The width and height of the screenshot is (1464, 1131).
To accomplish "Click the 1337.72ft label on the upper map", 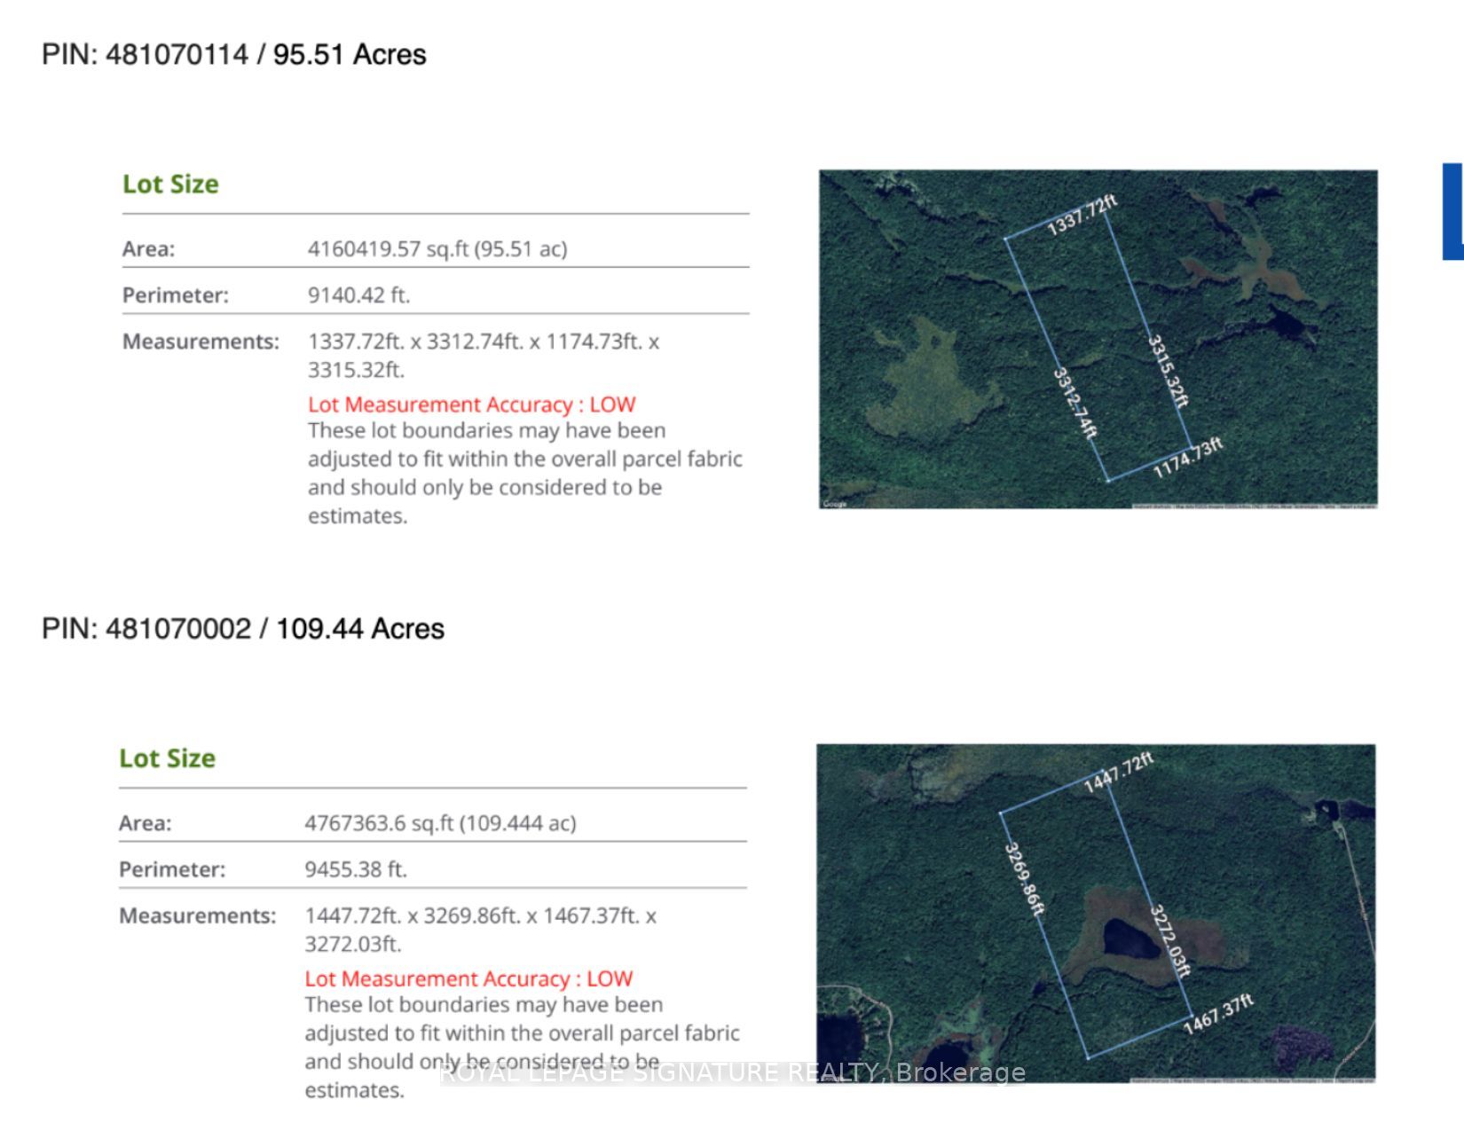I will click(x=1082, y=216).
